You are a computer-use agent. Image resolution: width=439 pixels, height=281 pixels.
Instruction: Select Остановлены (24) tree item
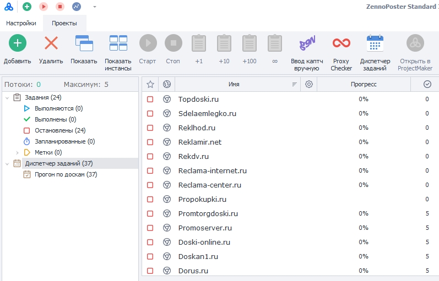pyautogui.click(x=60, y=130)
